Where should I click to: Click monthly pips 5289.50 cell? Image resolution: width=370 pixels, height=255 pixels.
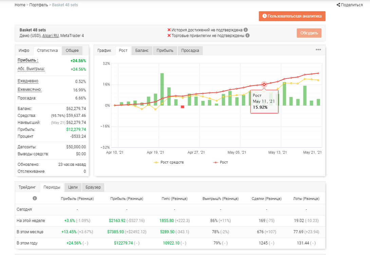174,232
